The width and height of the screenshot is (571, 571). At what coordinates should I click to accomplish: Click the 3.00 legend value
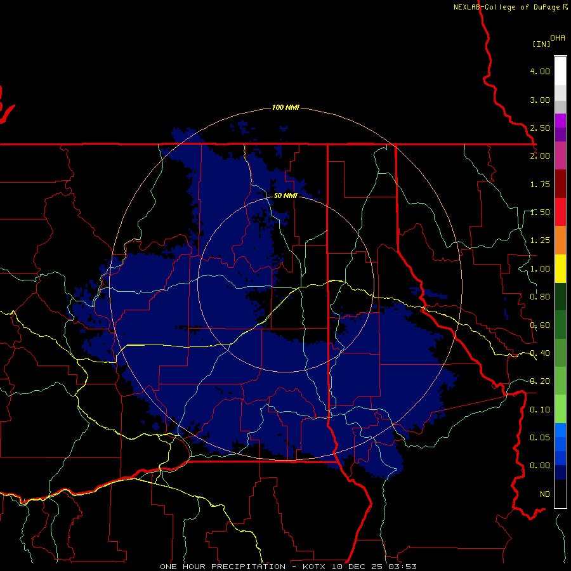(540, 100)
